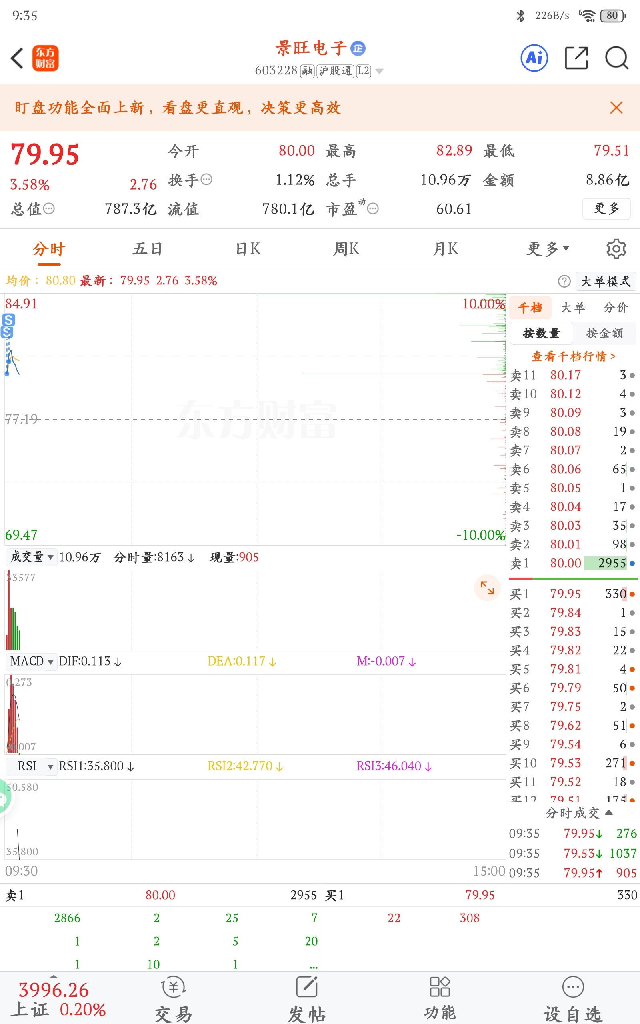The height and width of the screenshot is (1024, 640).
Task: Tap the 融 margin tag
Action: click(x=307, y=71)
